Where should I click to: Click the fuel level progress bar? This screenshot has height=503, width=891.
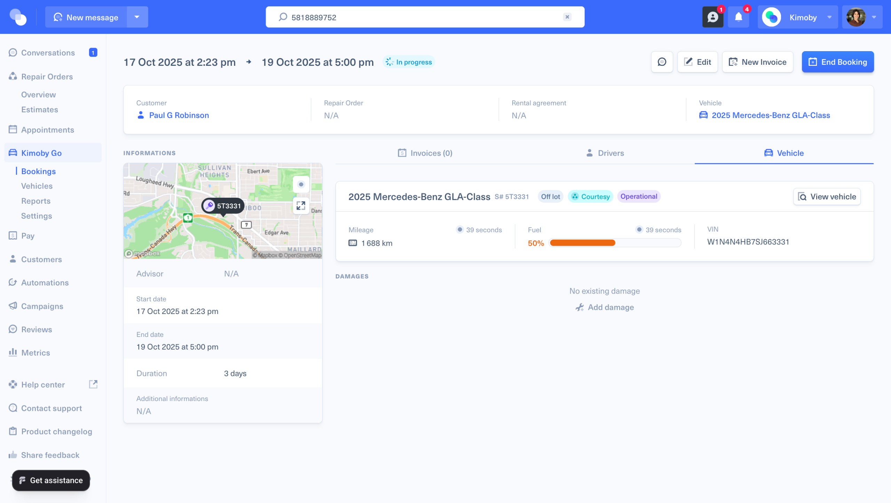point(615,243)
